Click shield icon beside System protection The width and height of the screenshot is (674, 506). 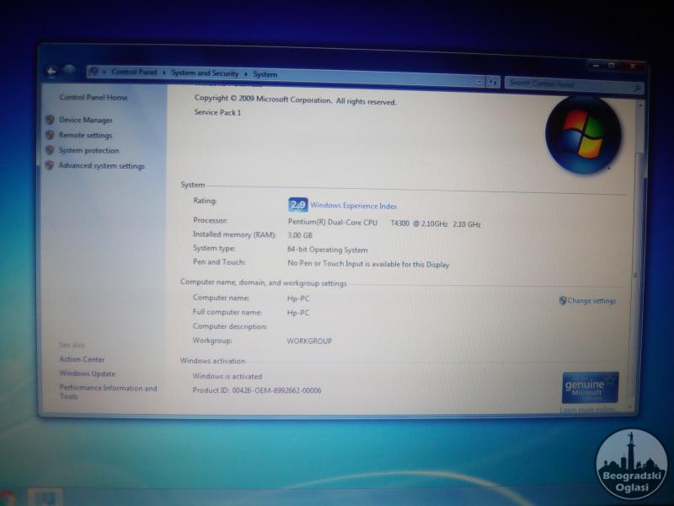(50, 150)
